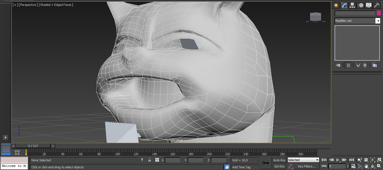The image size is (383, 170).
Task: Click time slider right arrow
Action: [x=53, y=146]
